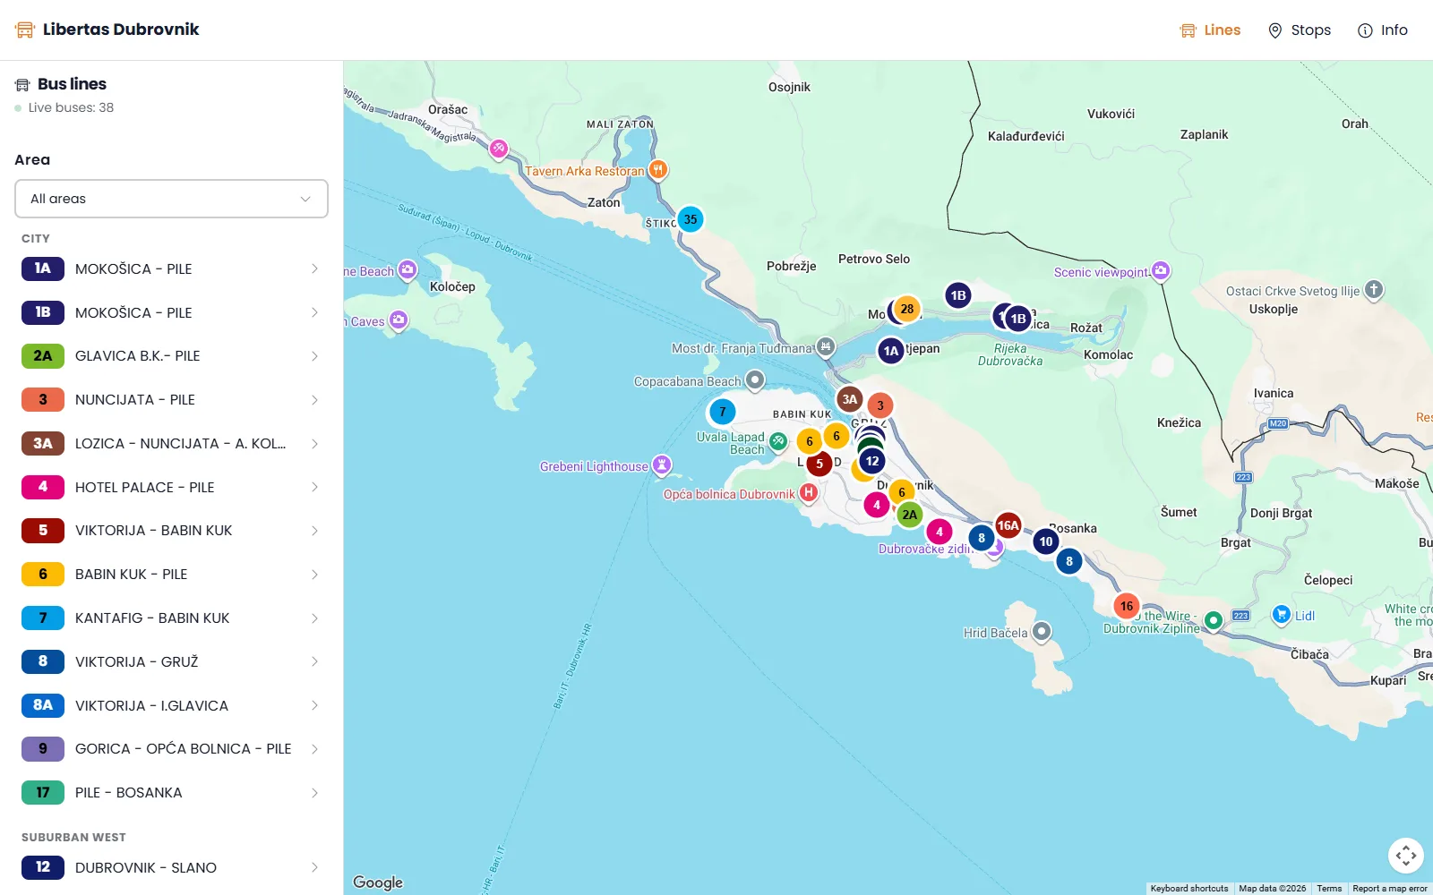Open the Google logo on the map
The height and width of the screenshot is (895, 1433).
[x=378, y=882]
